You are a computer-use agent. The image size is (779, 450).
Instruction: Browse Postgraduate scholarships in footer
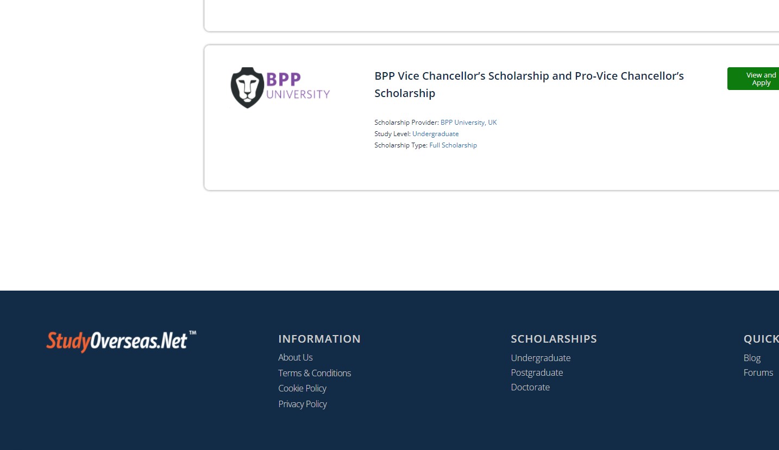[537, 372]
